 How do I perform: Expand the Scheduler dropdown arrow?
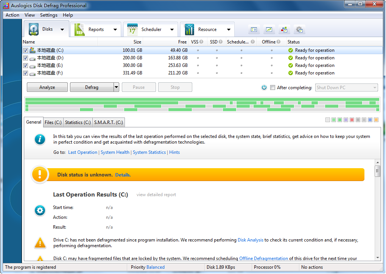tap(172, 29)
